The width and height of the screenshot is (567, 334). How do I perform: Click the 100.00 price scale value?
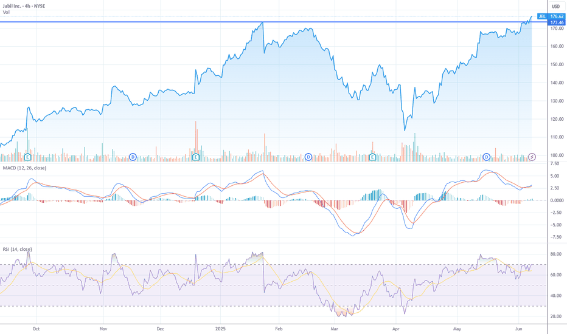coord(557,155)
